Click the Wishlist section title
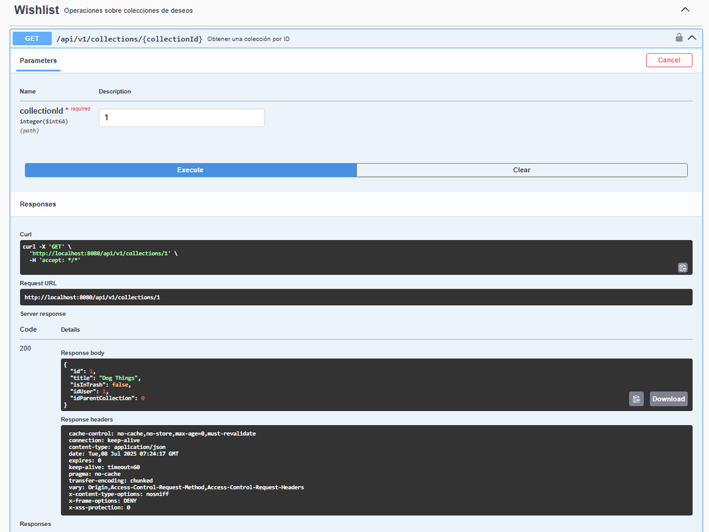This screenshot has height=532, width=709. point(37,10)
